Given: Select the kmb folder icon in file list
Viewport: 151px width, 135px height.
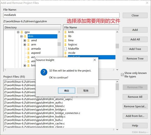Looking at the screenshot, I should coord(65,32).
